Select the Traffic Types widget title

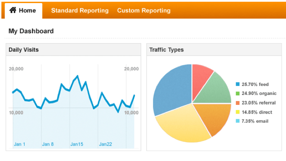point(167,50)
